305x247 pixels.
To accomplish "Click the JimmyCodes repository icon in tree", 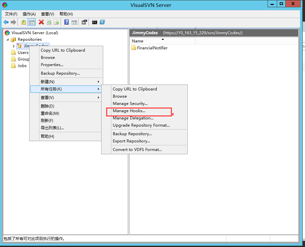I will point(19,46).
